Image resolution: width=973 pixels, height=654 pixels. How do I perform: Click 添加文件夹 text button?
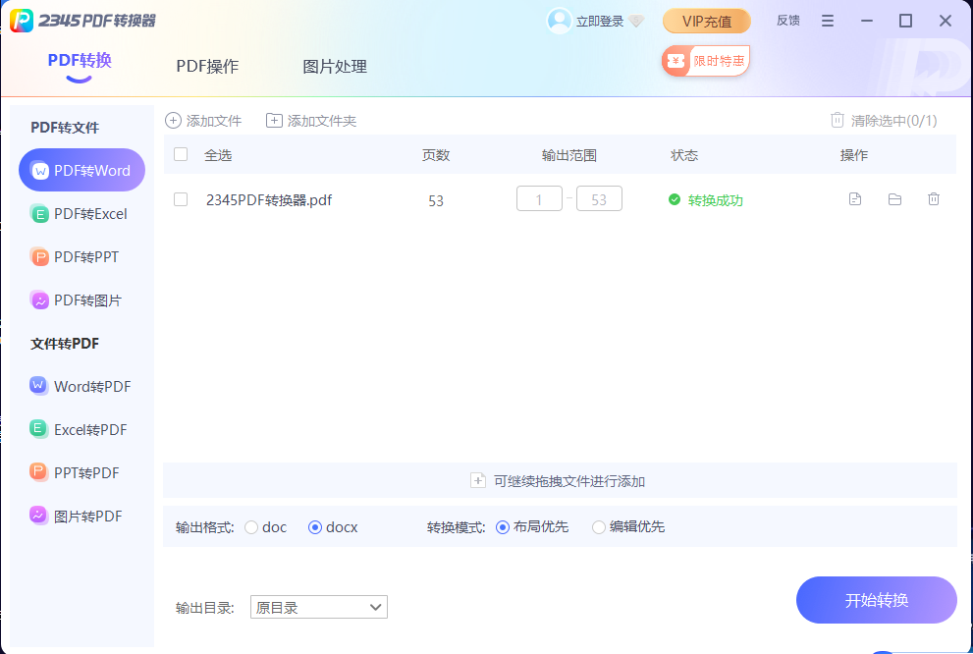pos(322,121)
